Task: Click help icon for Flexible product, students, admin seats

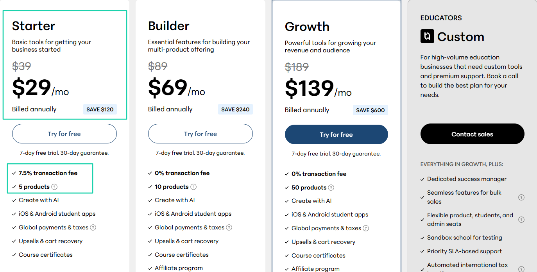Action: coord(521,220)
